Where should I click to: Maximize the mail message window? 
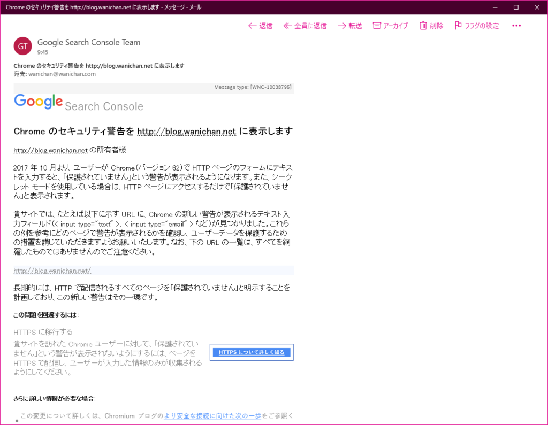516,7
